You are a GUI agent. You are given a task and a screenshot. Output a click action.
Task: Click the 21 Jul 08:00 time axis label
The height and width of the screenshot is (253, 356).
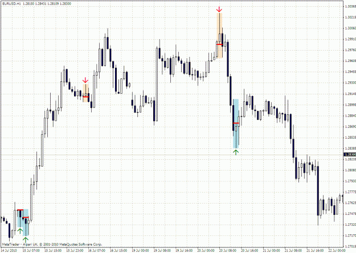[294, 251]
